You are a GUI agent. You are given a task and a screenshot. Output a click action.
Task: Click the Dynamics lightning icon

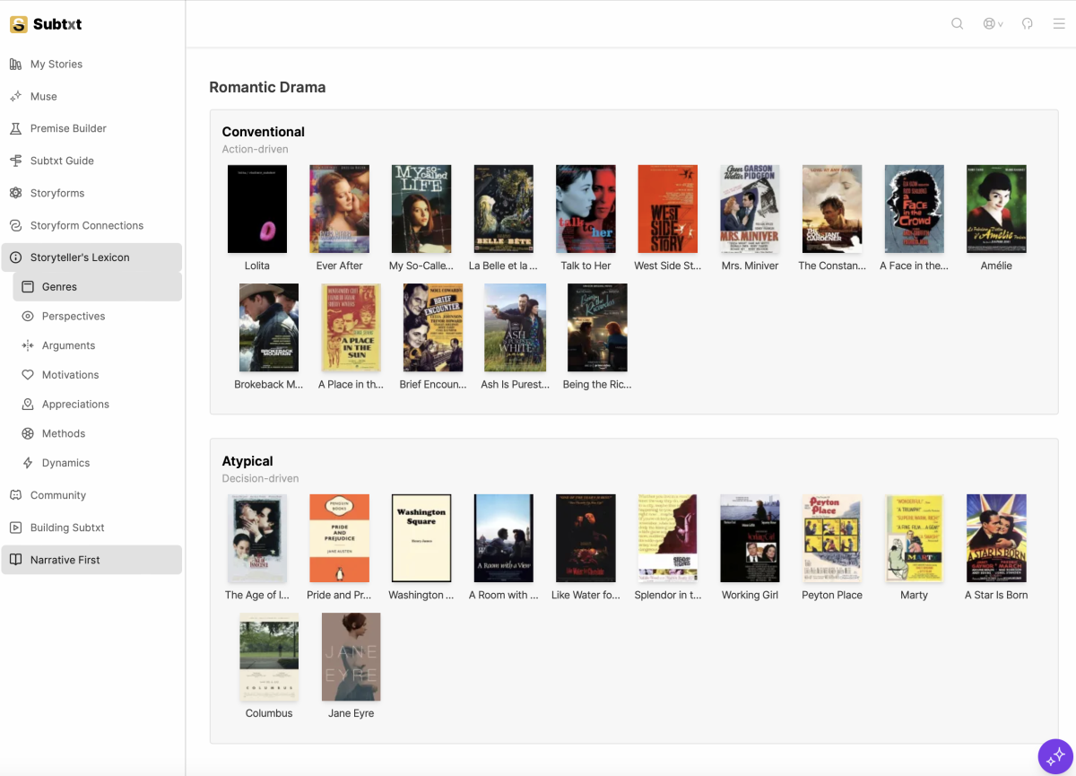(28, 463)
